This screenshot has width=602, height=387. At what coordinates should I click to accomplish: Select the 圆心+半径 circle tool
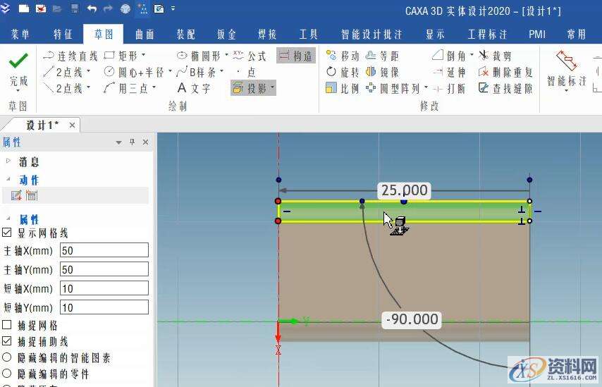click(x=135, y=72)
